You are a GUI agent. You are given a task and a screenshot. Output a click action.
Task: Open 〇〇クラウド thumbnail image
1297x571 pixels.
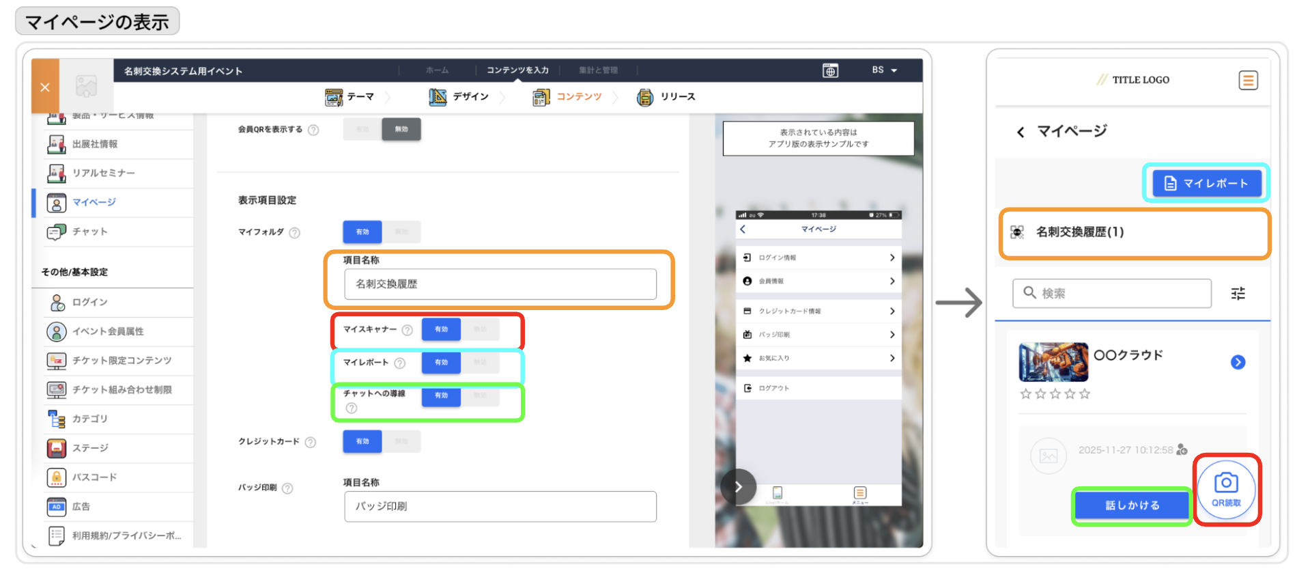1053,361
